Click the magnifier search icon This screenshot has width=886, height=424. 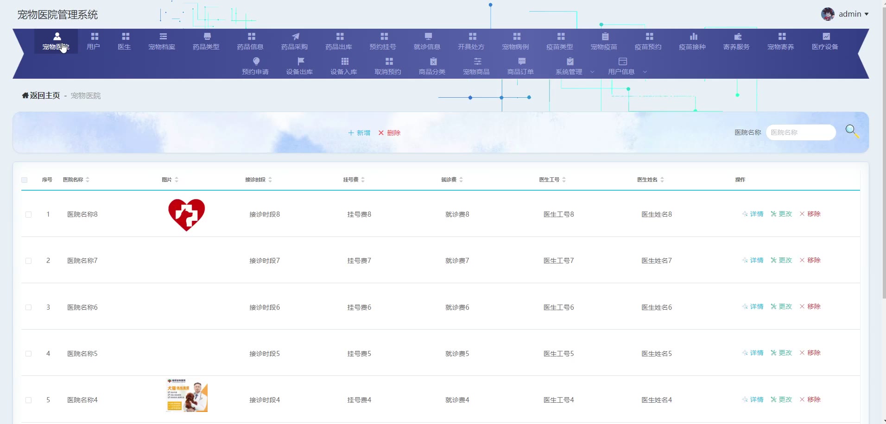pos(851,131)
